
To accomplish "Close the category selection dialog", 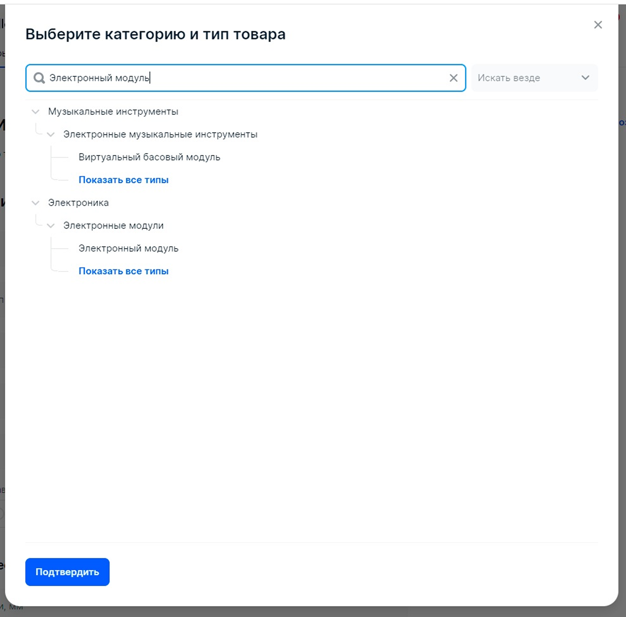I will coord(597,25).
